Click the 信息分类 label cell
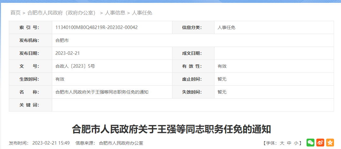 (x=193, y=27)
